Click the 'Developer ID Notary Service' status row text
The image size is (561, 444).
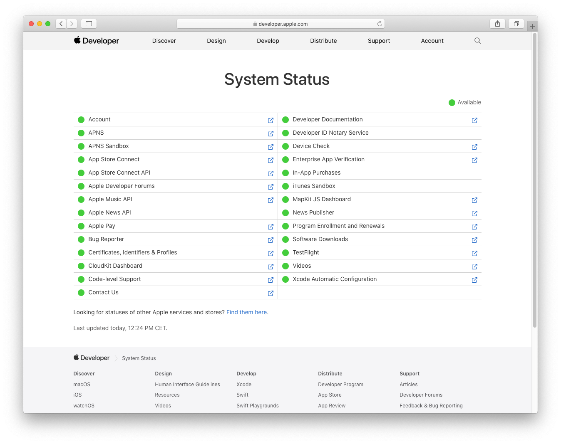pos(330,133)
